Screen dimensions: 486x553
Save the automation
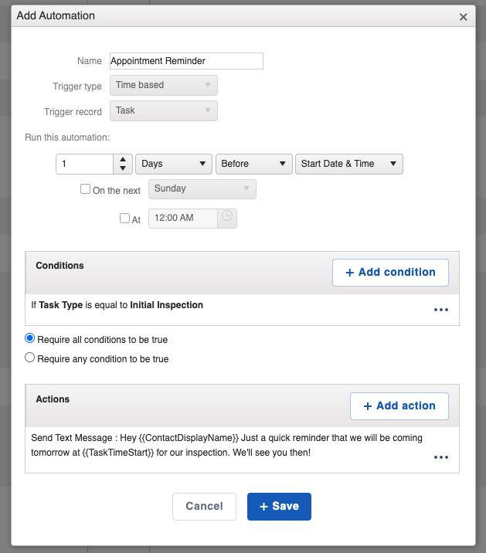279,507
